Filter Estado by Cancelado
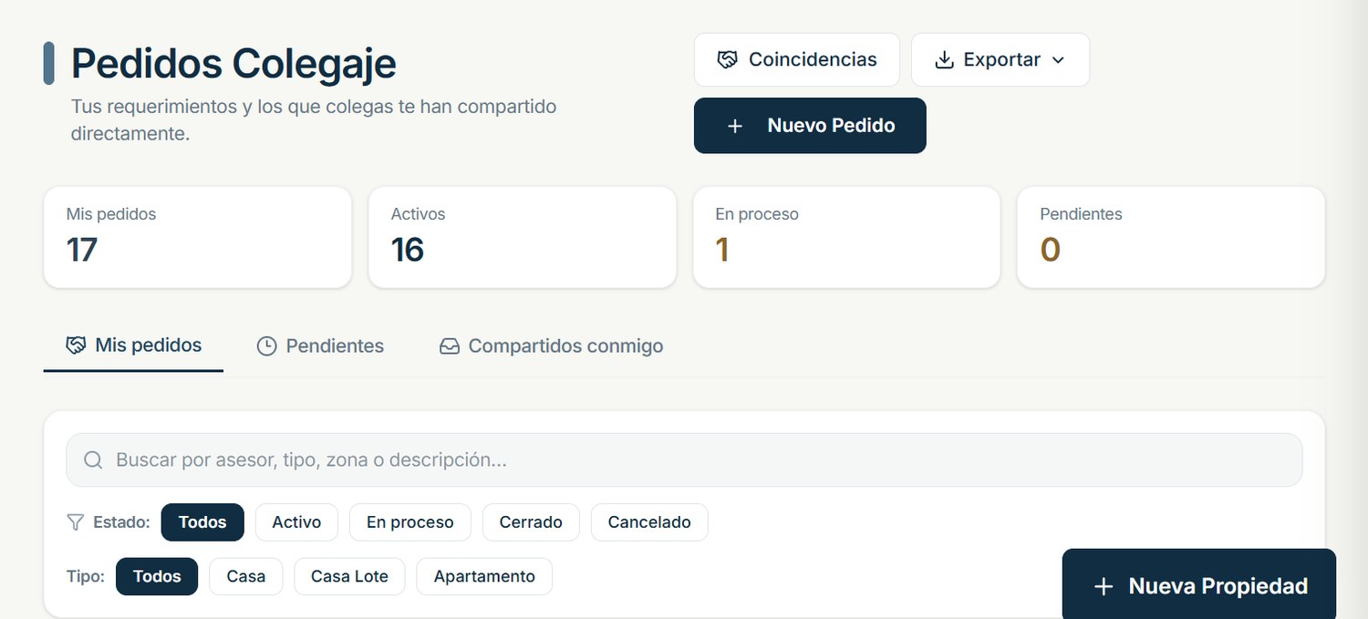Screen dimensions: 1368x619 pyautogui.click(x=649, y=522)
